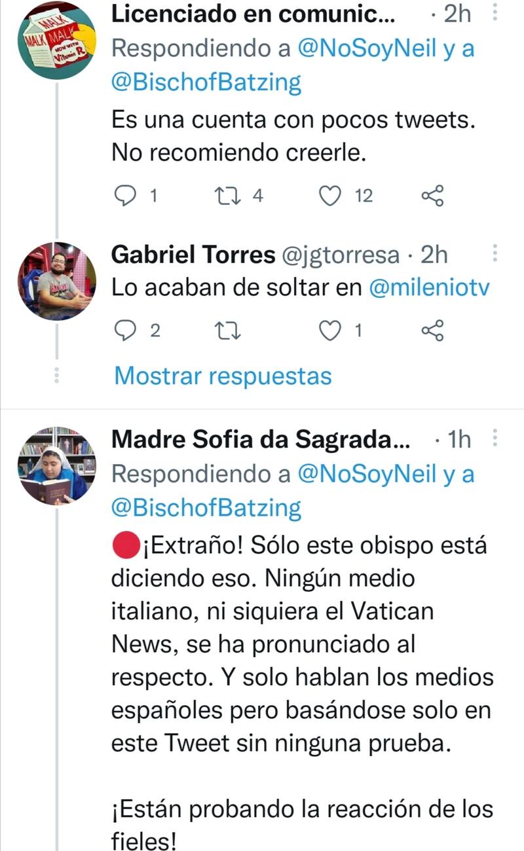Open Gabriel Torres's profile picture
Viewport: 524px width, 851px height.
click(x=56, y=281)
